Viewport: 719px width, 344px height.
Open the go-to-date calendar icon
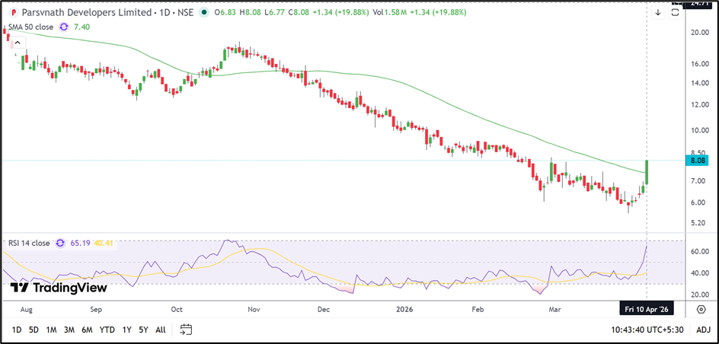coord(186,330)
